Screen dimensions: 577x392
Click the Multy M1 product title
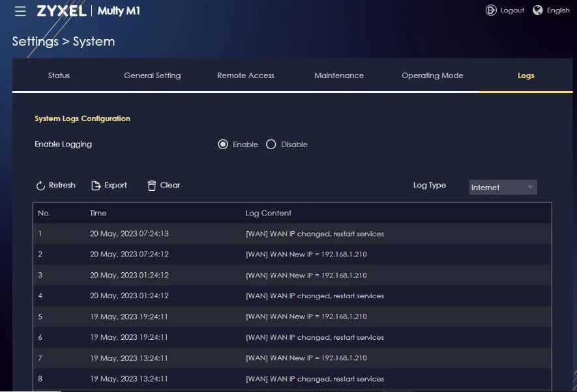[x=119, y=10]
